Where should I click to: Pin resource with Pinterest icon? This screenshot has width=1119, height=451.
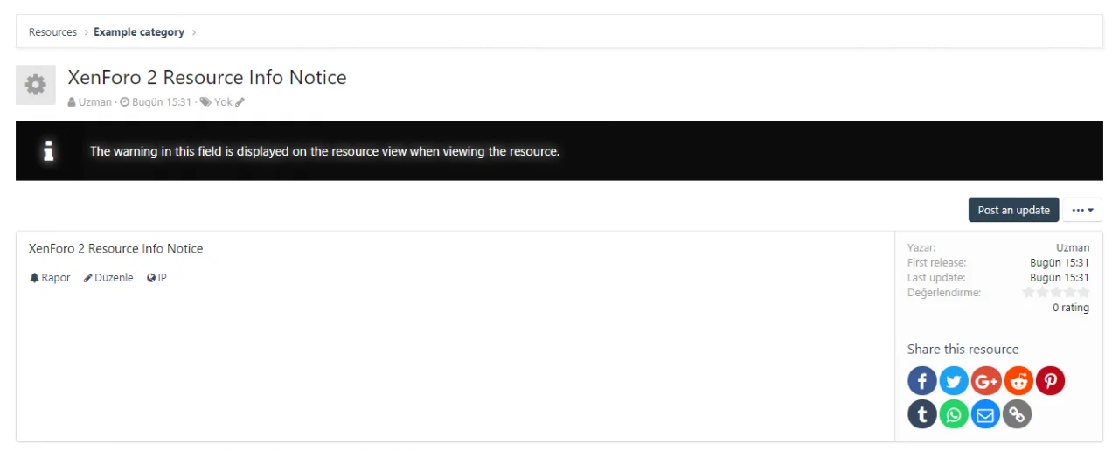tap(1050, 381)
